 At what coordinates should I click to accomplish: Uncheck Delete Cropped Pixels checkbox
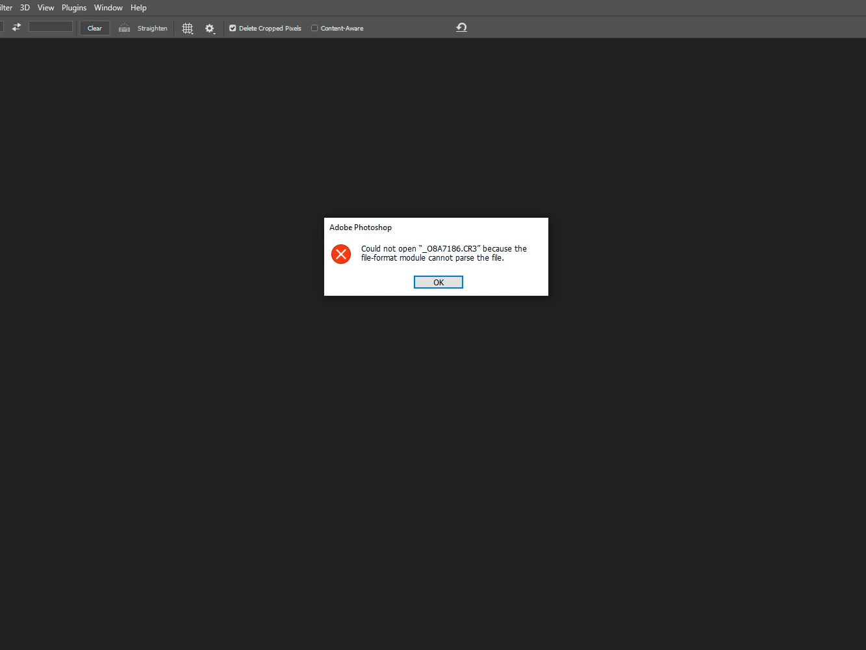[233, 28]
